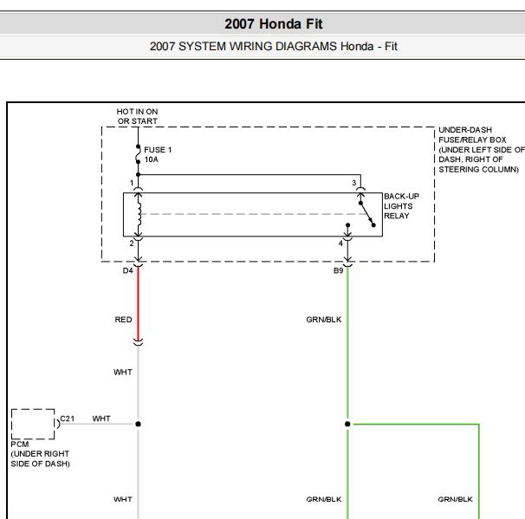Select the "C21" connector label
525x519 pixels.
[x=67, y=418]
